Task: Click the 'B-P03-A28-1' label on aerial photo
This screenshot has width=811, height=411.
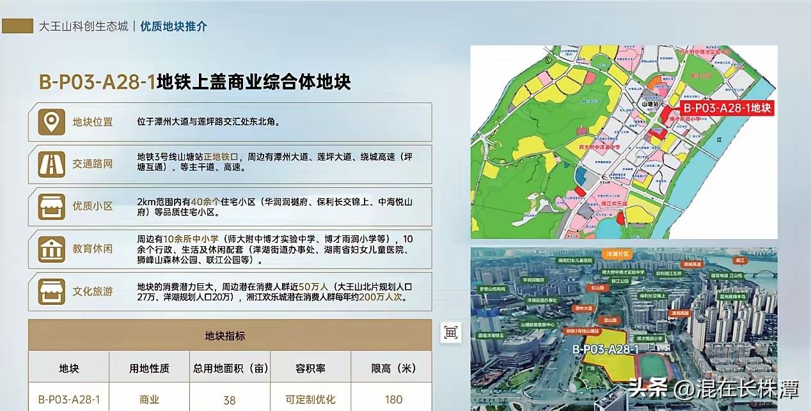Action: [605, 350]
